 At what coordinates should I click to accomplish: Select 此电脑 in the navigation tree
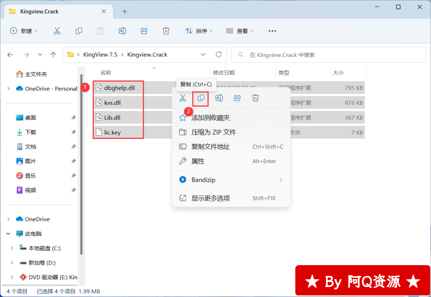(x=29, y=234)
